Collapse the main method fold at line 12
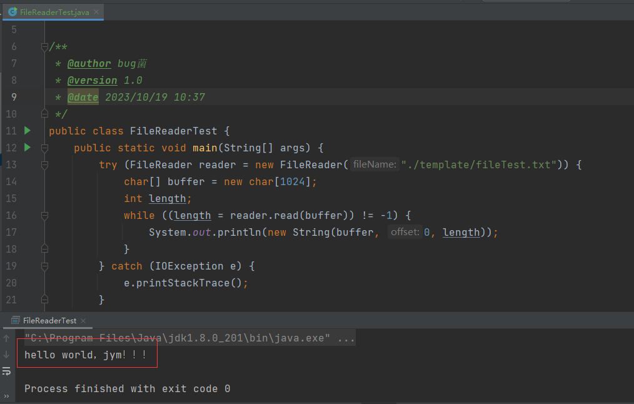Screen dimensions: 634x404 point(45,148)
